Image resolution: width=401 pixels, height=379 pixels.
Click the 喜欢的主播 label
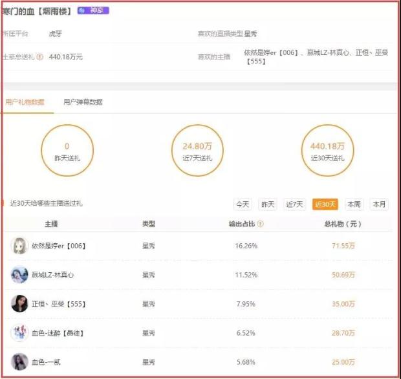[214, 57]
